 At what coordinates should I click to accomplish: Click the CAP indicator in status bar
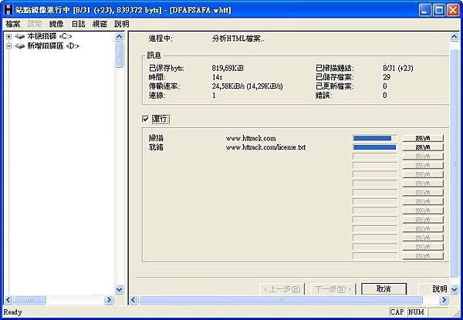coord(397,312)
